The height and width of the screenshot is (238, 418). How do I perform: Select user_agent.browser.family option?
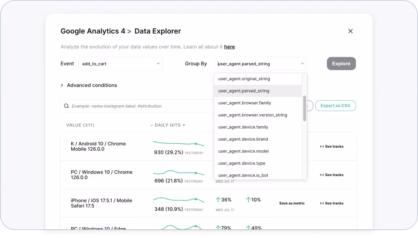pyautogui.click(x=258, y=103)
